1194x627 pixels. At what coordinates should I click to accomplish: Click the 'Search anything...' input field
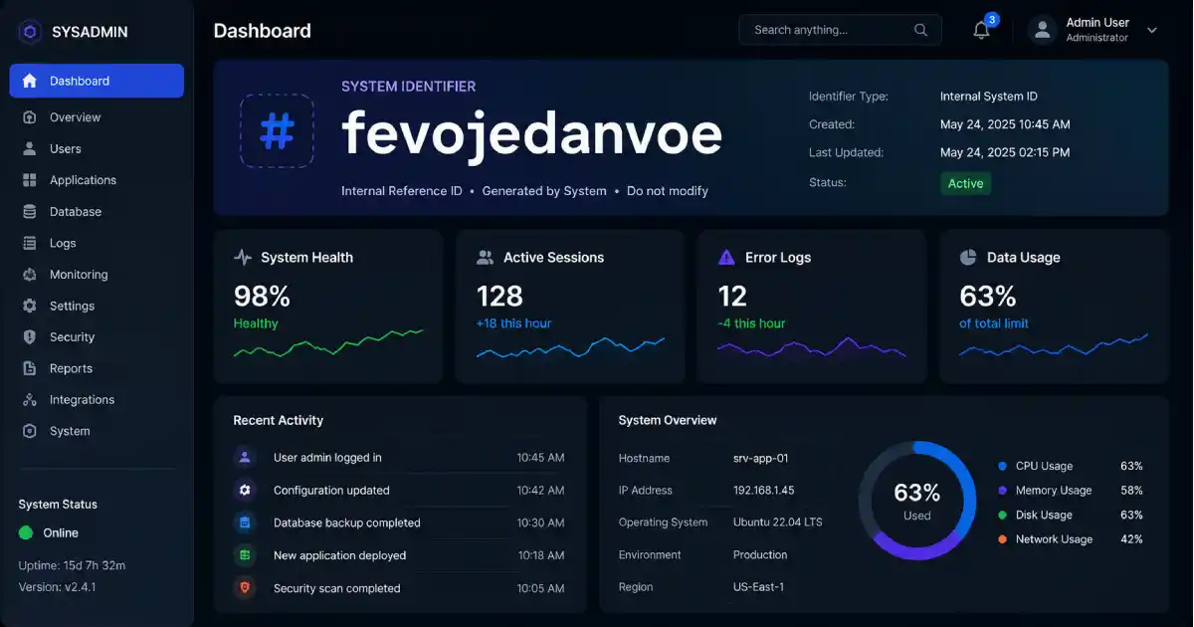[840, 30]
